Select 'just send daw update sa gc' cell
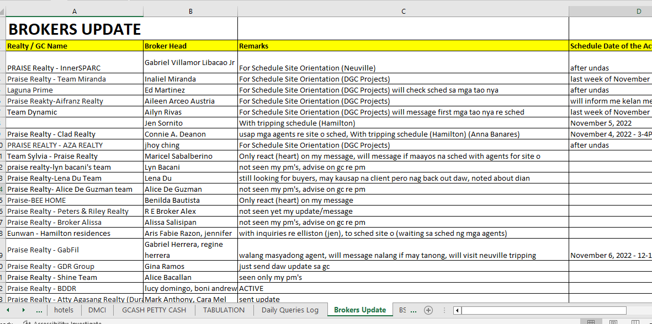 pos(403,266)
